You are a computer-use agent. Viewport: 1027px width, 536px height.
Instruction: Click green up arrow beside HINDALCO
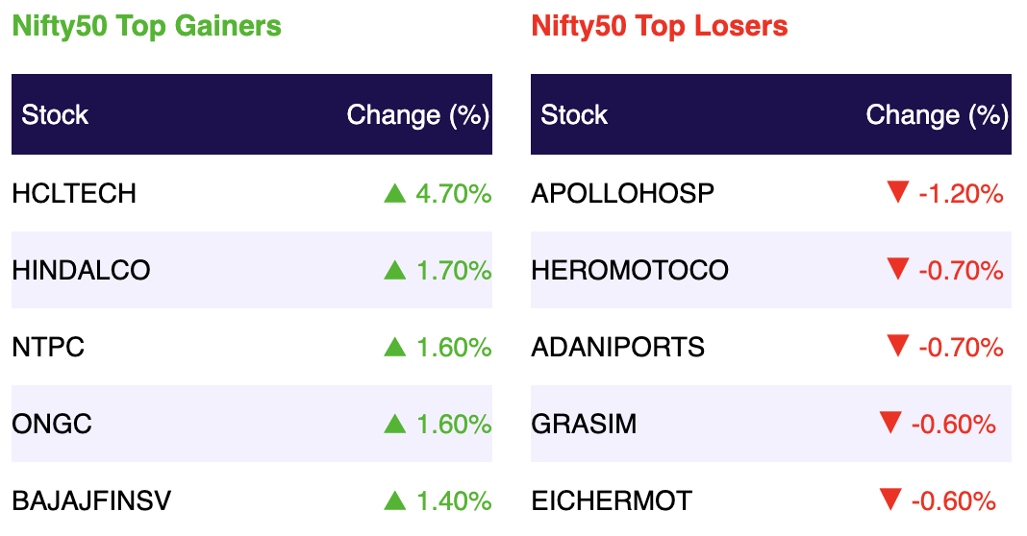(395, 270)
